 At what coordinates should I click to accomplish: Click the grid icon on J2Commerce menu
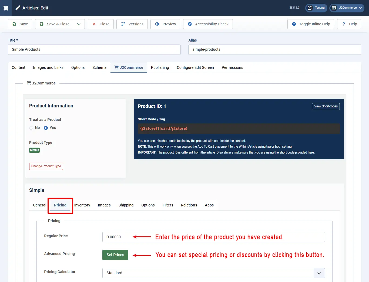click(334, 8)
